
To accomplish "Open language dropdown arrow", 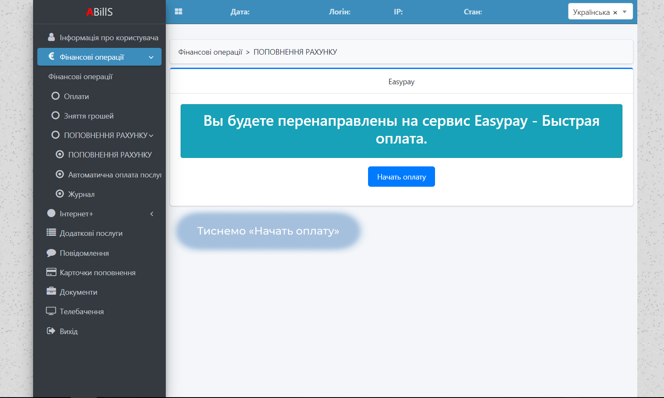I will (x=625, y=12).
